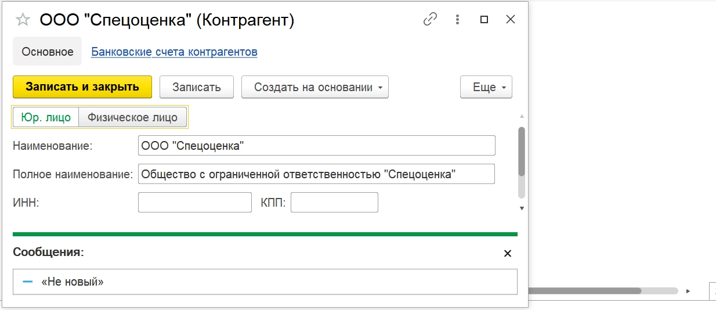Image resolution: width=716 pixels, height=310 pixels.
Task: Click the Полное наименование text field
Action: [x=316, y=174]
